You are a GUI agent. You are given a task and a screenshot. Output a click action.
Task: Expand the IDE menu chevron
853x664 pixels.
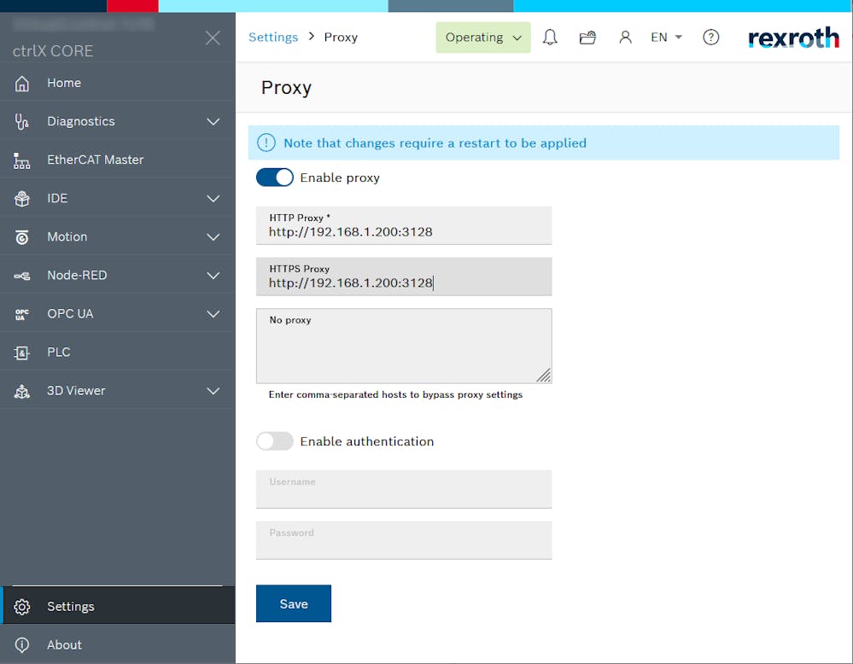click(213, 199)
